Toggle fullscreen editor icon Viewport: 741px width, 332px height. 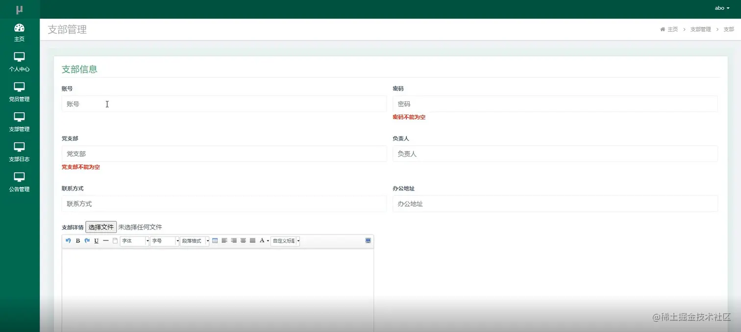368,240
